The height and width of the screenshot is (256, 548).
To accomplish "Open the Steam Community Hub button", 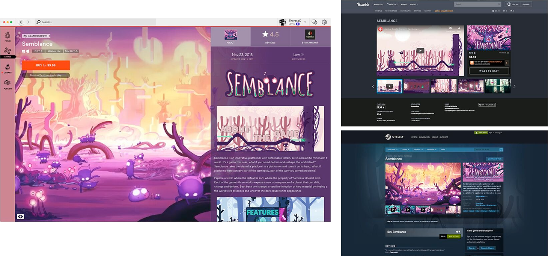I will (x=494, y=159).
